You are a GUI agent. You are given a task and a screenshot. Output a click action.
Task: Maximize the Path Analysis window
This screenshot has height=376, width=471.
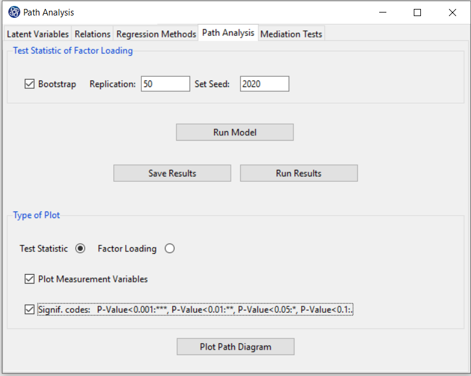(x=417, y=13)
